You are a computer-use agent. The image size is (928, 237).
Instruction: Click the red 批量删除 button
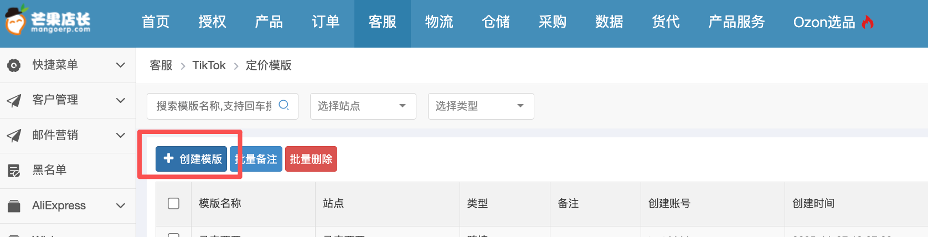pyautogui.click(x=311, y=159)
